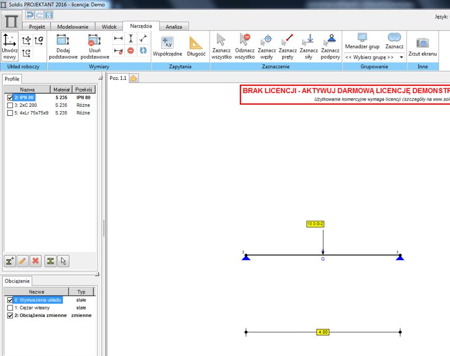The width and height of the screenshot is (450, 356).
Task: Open the Analiza ribbon tab
Action: coord(174,26)
